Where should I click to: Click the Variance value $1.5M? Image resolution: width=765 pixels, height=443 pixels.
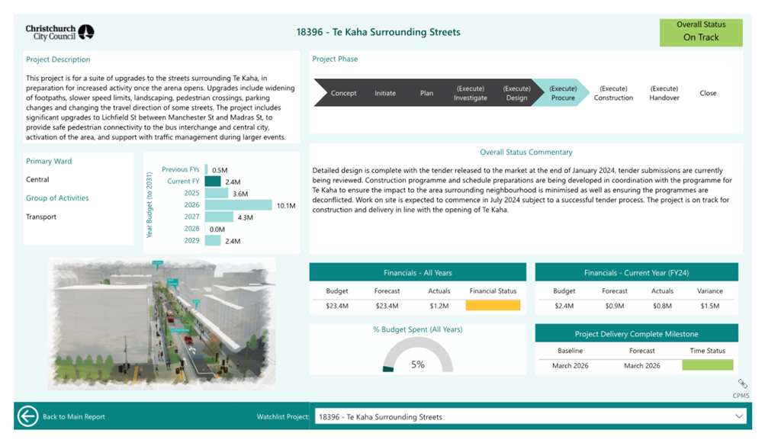710,306
